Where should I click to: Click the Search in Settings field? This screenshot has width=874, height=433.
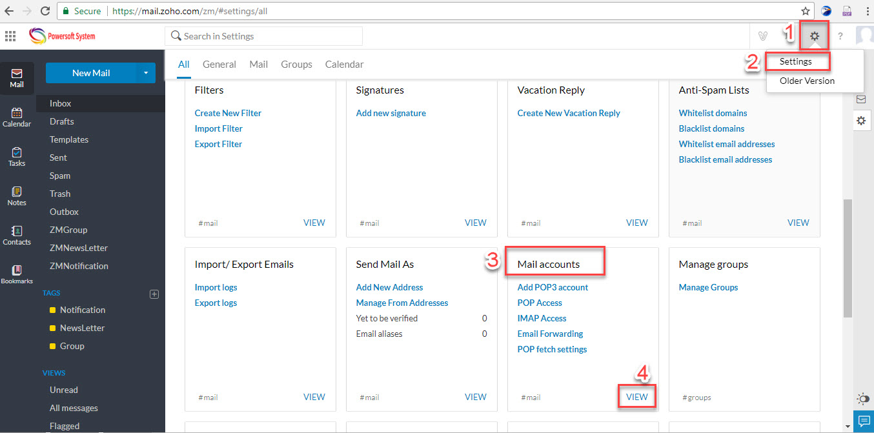[x=263, y=36]
